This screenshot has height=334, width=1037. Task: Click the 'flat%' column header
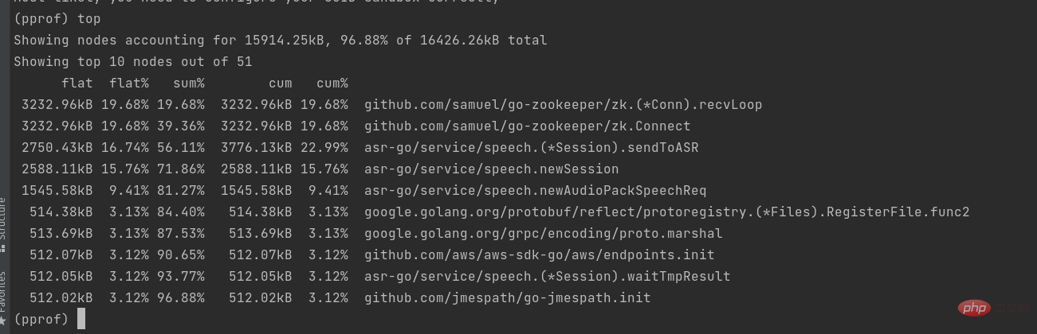128,83
